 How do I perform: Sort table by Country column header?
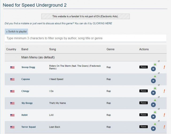[11, 49]
